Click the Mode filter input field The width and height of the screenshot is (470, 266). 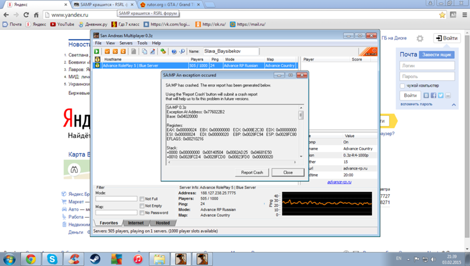[116, 199]
